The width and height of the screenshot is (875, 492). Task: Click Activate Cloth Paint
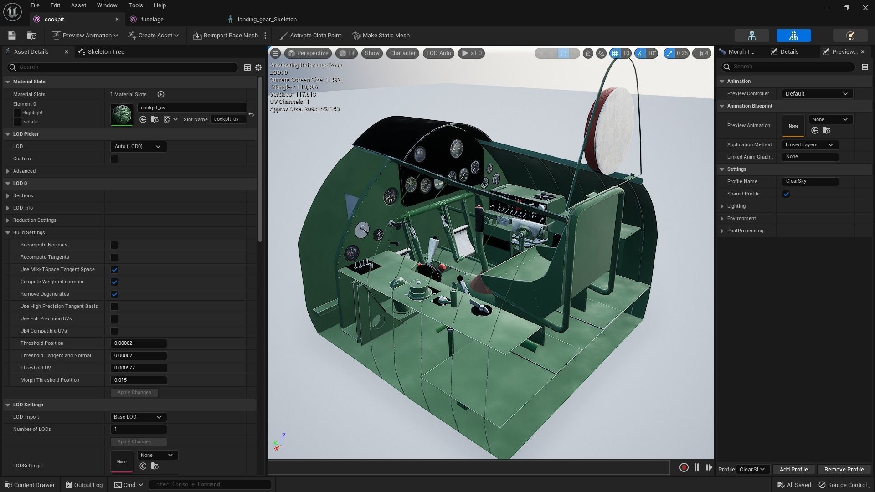tap(310, 36)
